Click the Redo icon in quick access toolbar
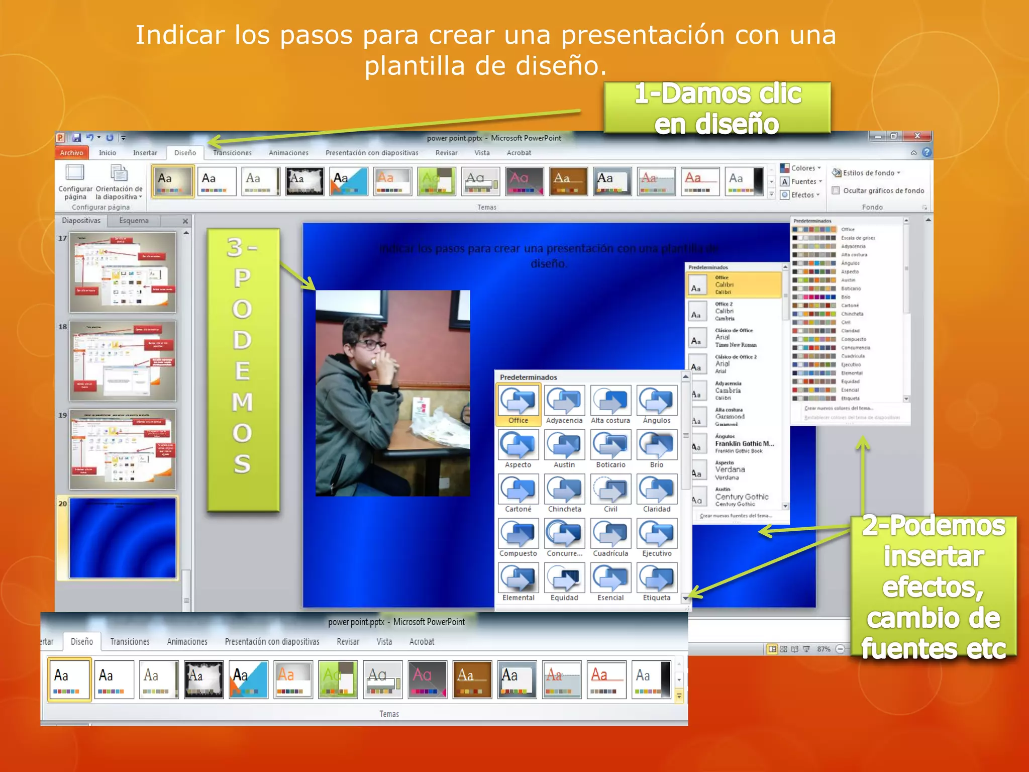 pos(110,137)
